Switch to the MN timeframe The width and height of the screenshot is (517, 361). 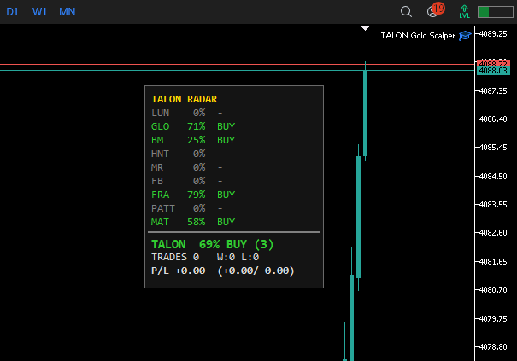(68, 12)
